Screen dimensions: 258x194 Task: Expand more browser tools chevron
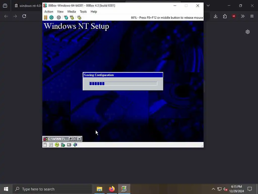tap(243, 16)
